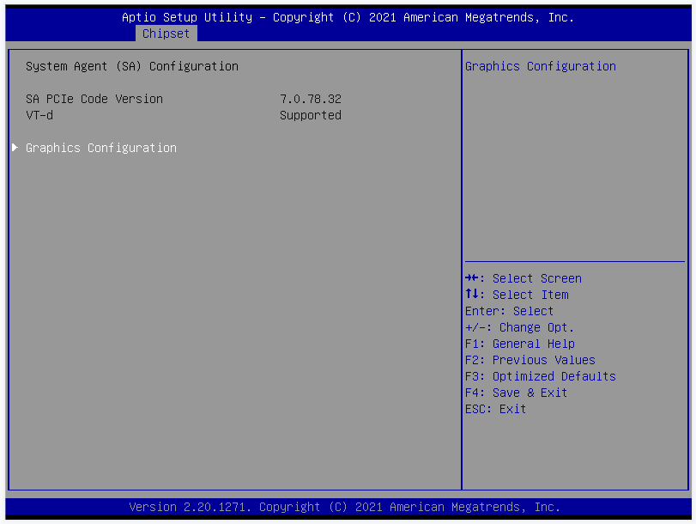Load F3: Optimized Defaults

541,376
